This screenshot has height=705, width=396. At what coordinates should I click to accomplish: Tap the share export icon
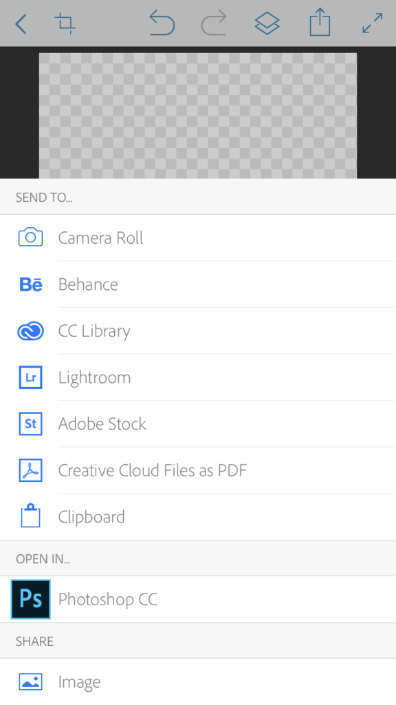click(320, 22)
